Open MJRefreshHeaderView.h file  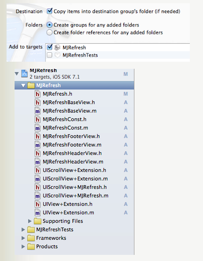[x=72, y=153]
